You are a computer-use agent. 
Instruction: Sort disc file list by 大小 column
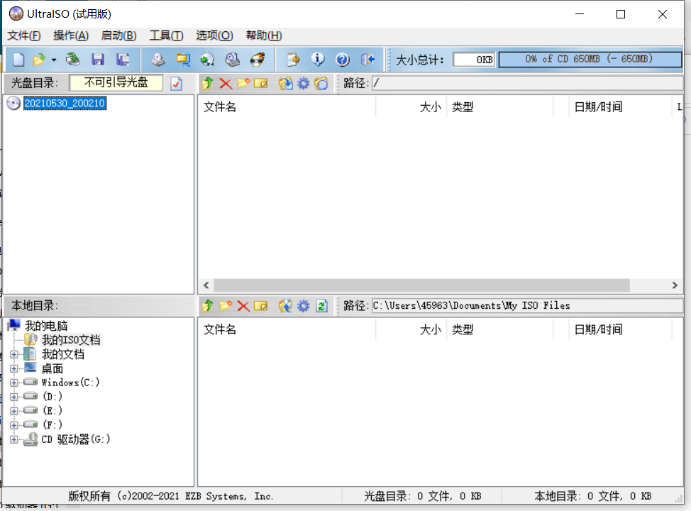pyautogui.click(x=411, y=106)
